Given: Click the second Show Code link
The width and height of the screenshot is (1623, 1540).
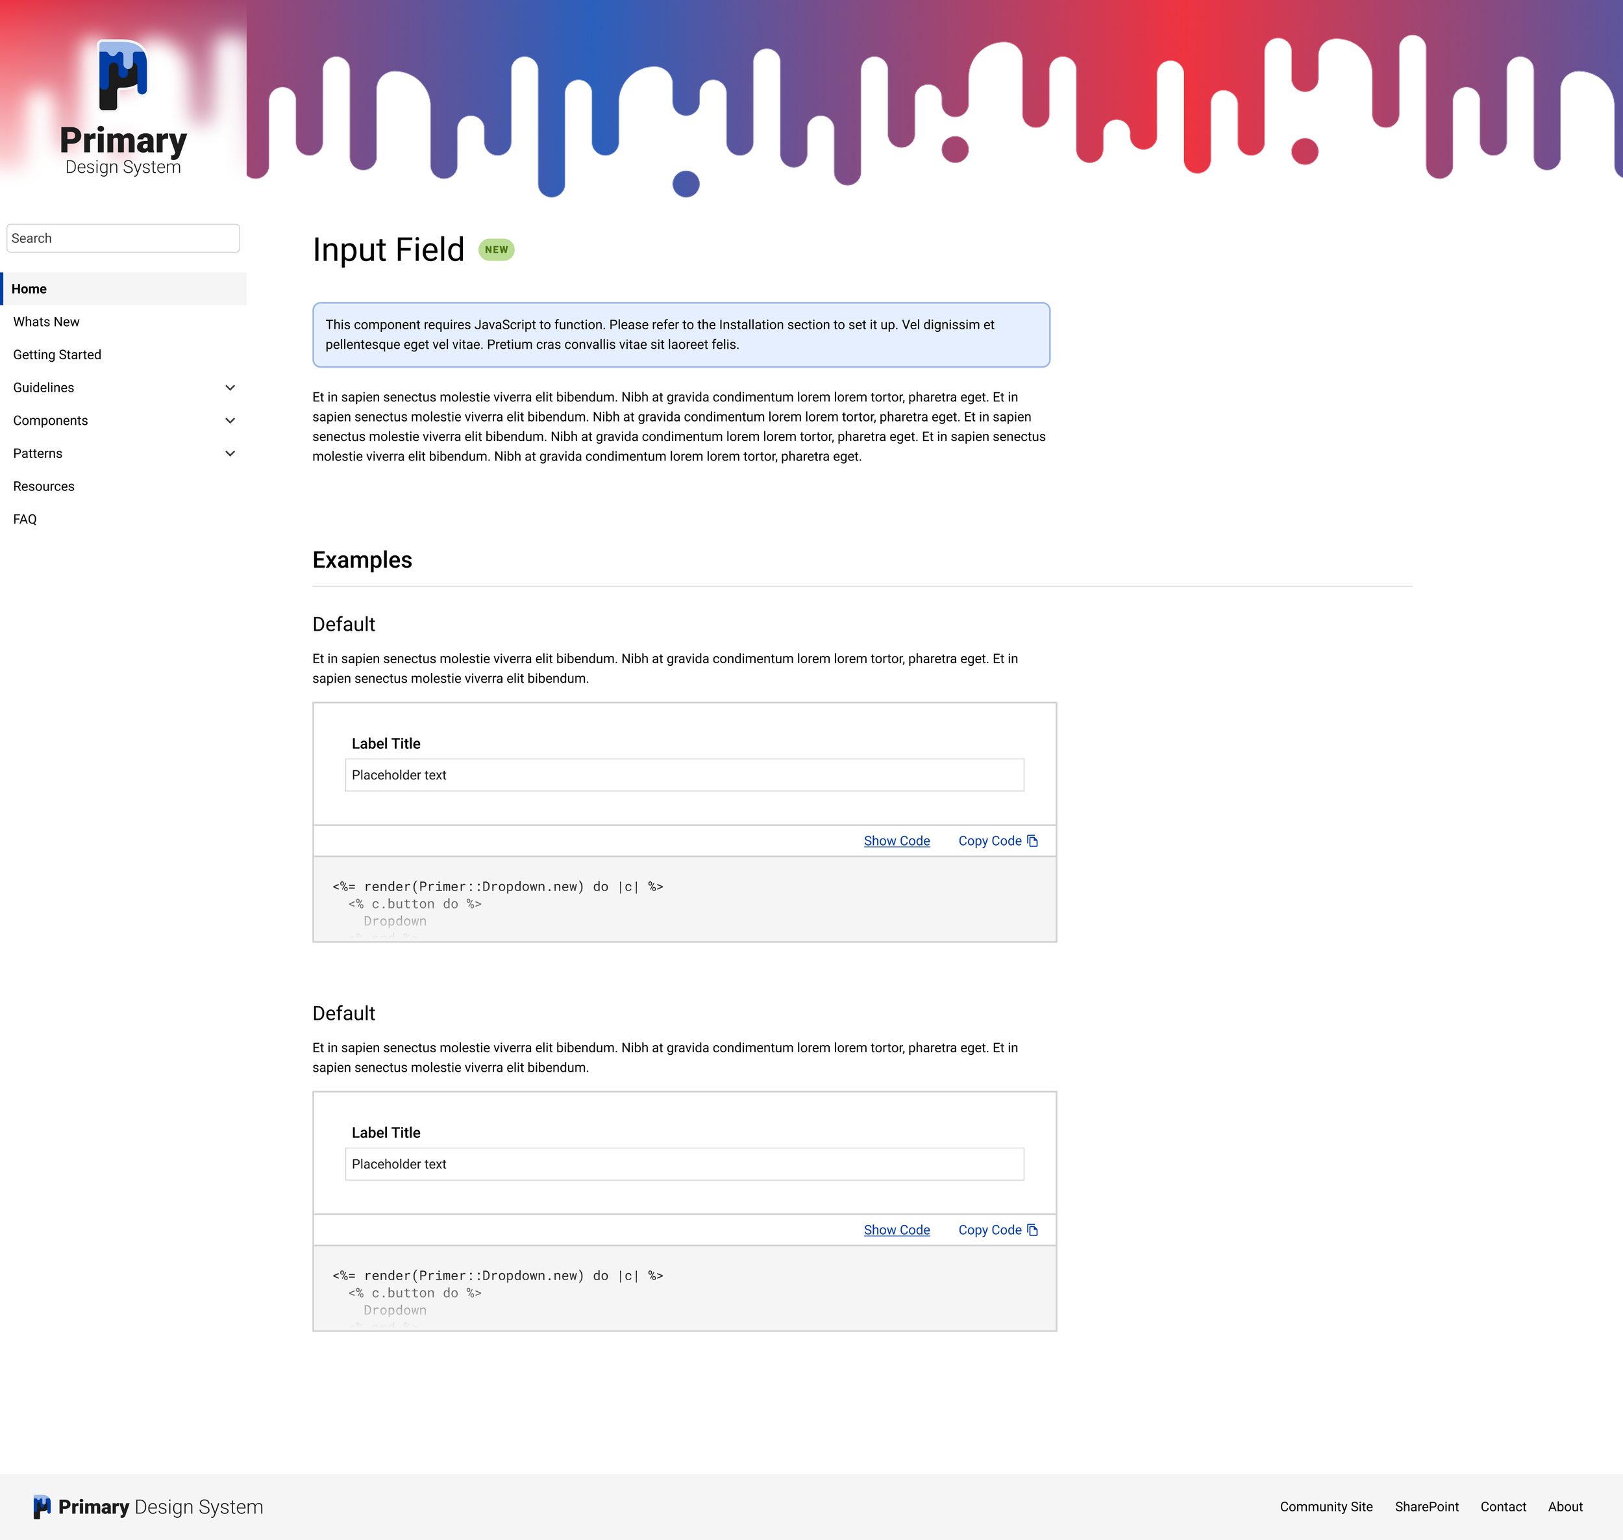Looking at the screenshot, I should coord(896,1230).
